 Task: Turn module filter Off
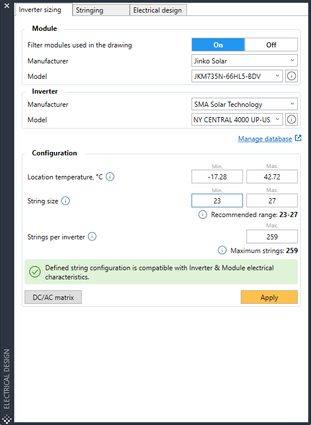pos(271,45)
